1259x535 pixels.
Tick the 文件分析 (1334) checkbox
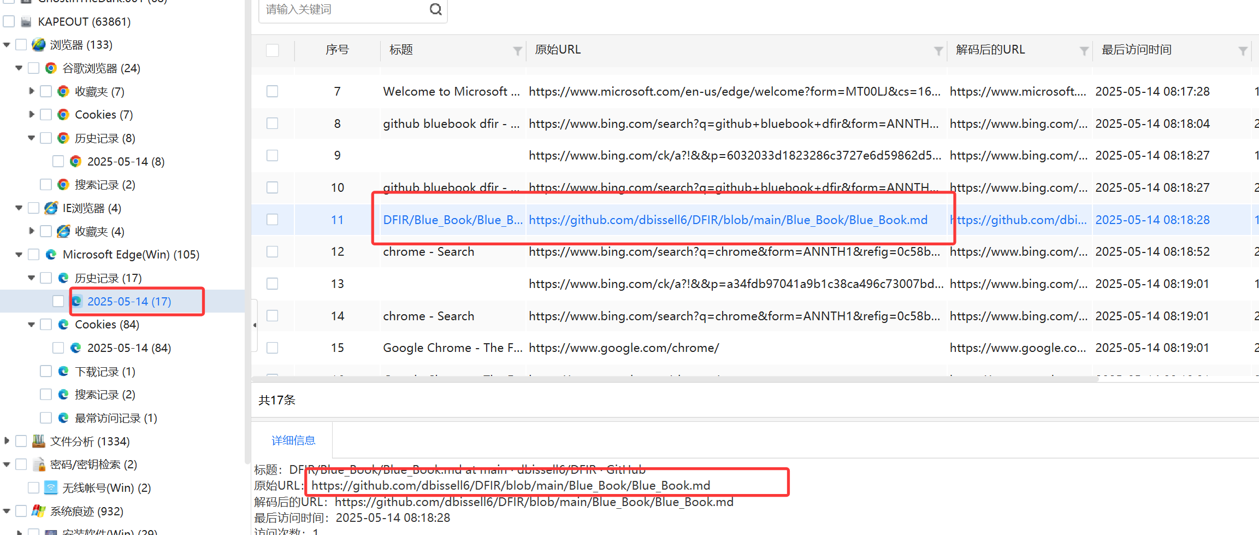[21, 441]
